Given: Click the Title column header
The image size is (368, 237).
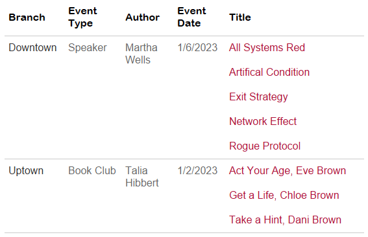Looking at the screenshot, I should point(240,17).
